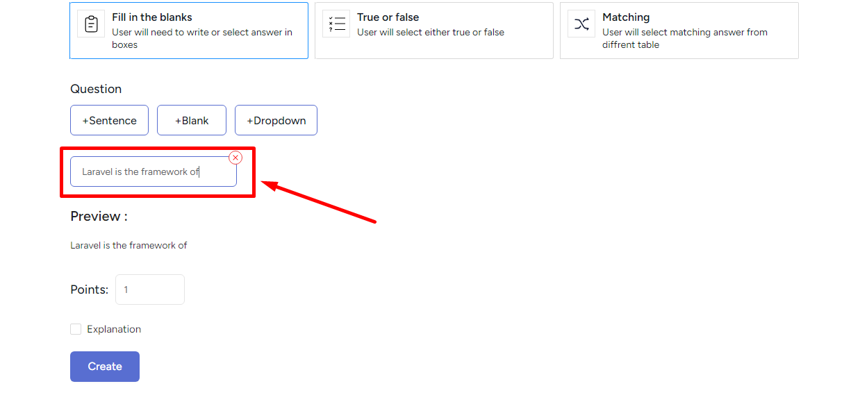The image size is (860, 402).
Task: Remove the sentence with the red X icon
Action: [x=235, y=158]
